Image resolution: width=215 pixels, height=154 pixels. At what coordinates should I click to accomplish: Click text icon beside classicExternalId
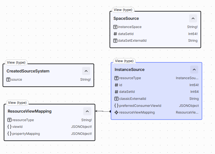tap(116, 99)
